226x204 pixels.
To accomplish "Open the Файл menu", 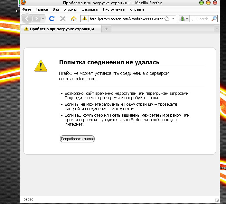I will (x=26, y=9).
